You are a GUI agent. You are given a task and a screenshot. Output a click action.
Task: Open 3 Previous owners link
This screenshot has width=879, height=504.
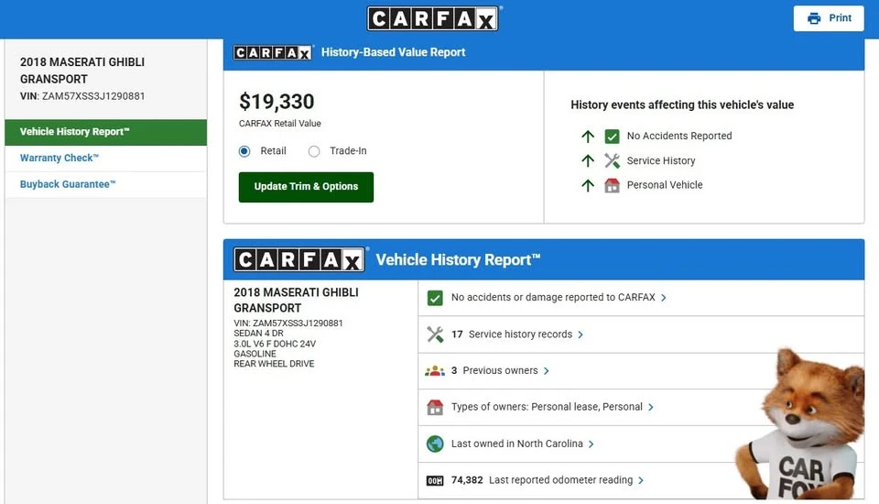(x=494, y=370)
